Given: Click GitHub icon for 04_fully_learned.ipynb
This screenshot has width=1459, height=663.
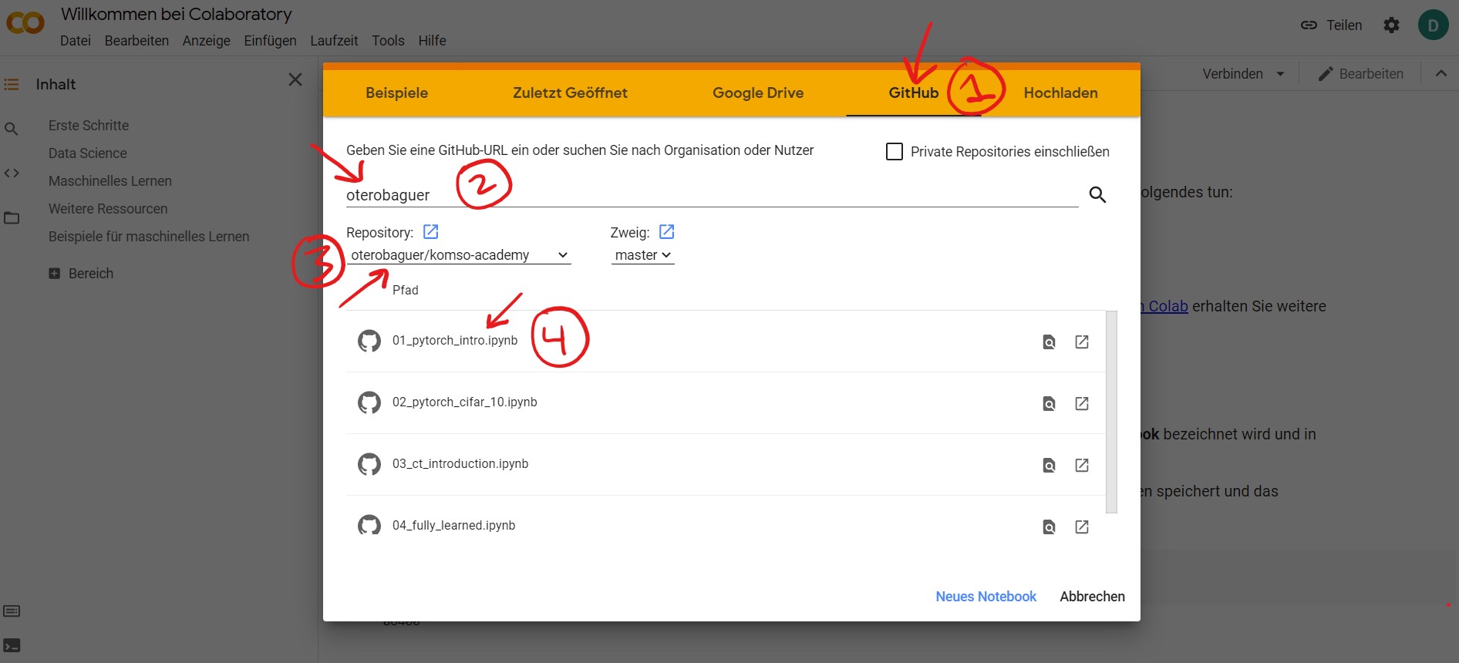Looking at the screenshot, I should click(369, 526).
